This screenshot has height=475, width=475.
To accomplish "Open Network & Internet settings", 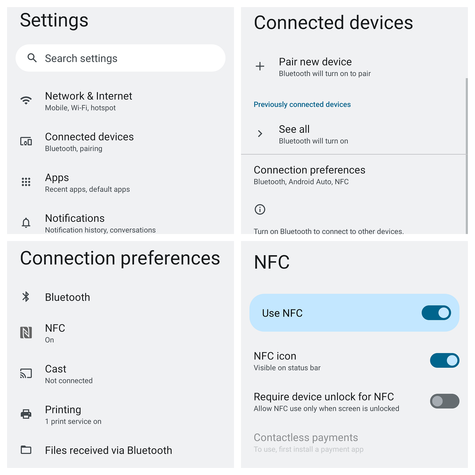I will 88,101.
